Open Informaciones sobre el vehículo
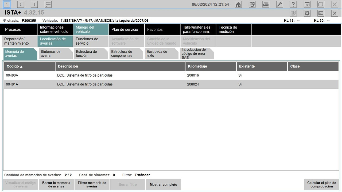Image resolution: width=342 pixels, height=192 pixels. click(55, 29)
